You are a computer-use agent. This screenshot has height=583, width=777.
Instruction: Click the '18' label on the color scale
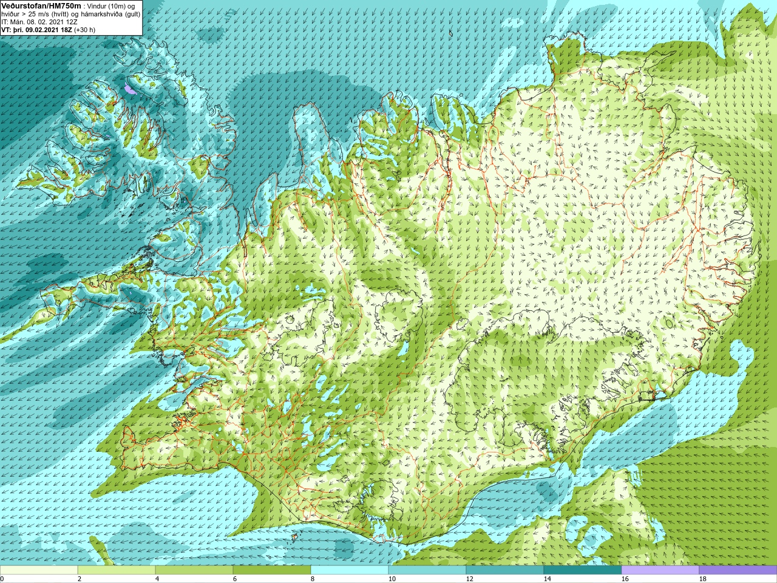pos(702,579)
